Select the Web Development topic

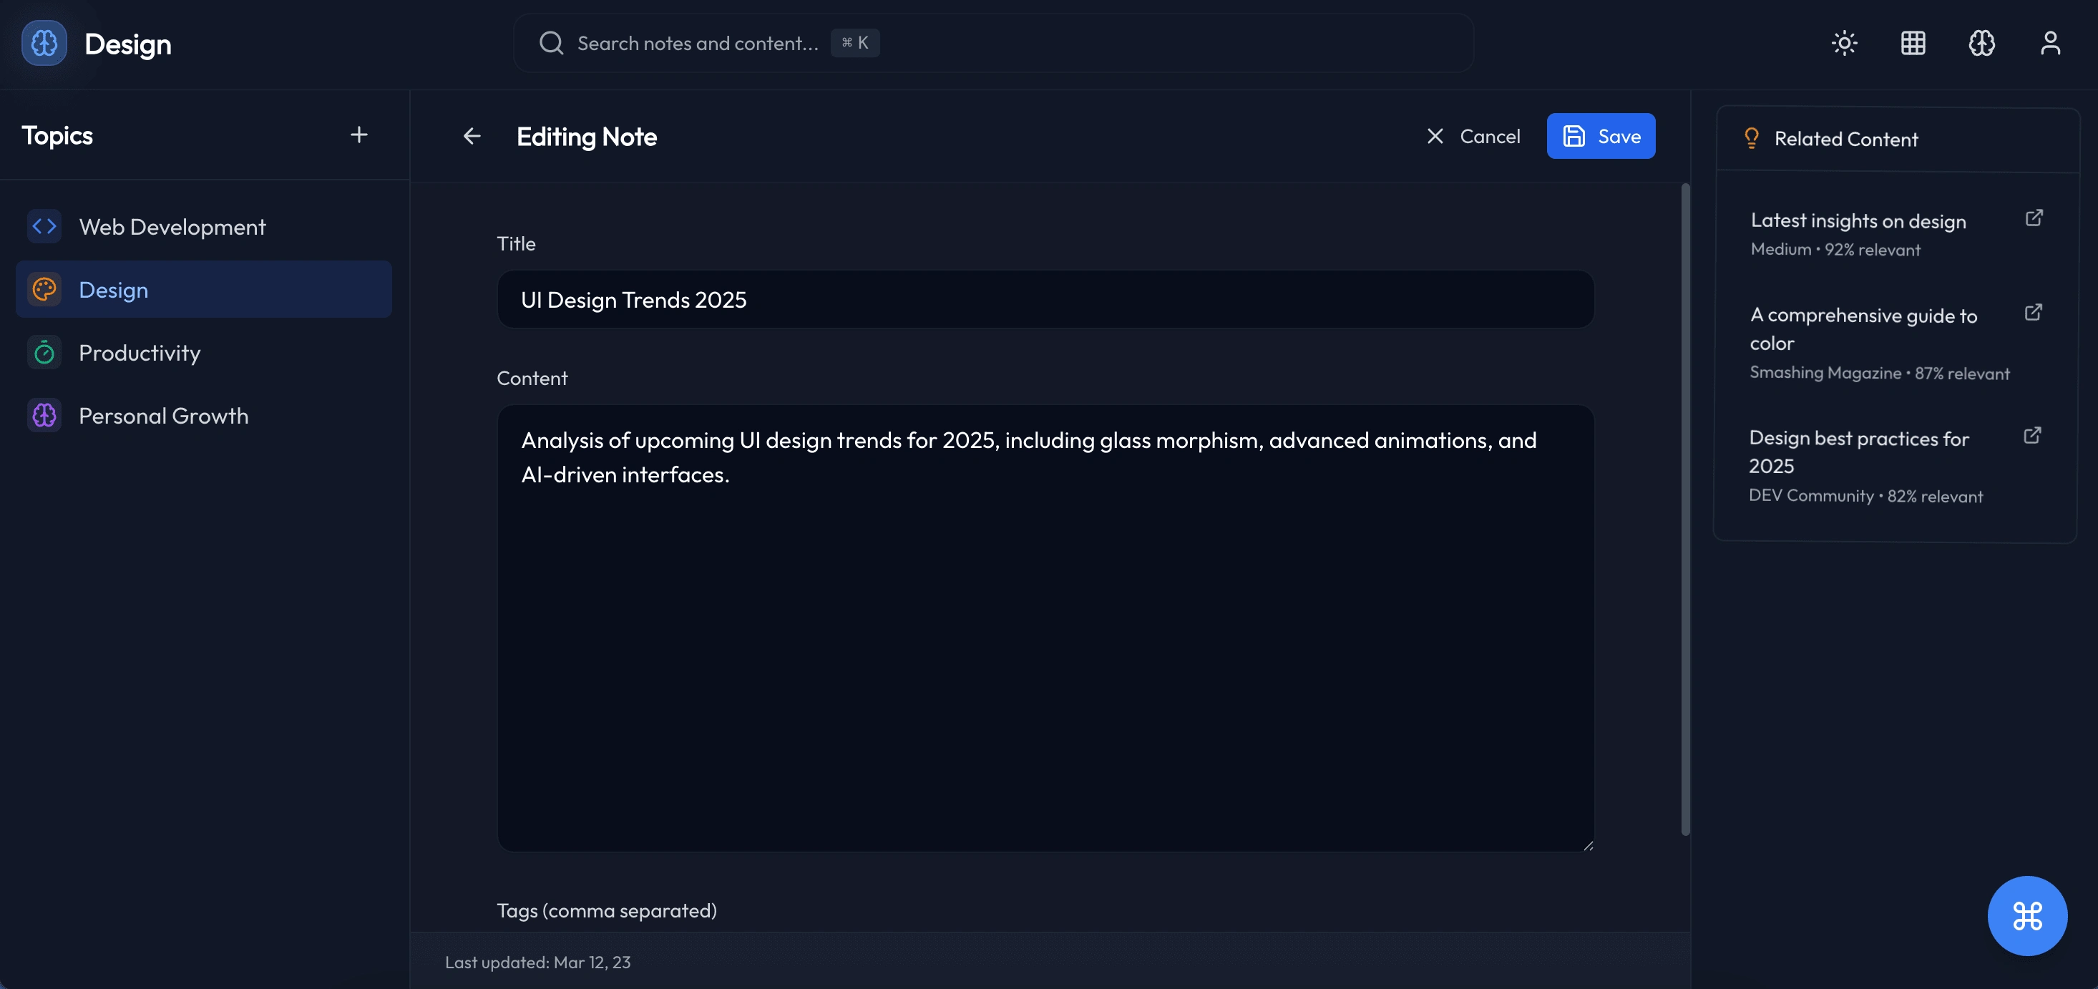pyautogui.click(x=172, y=226)
